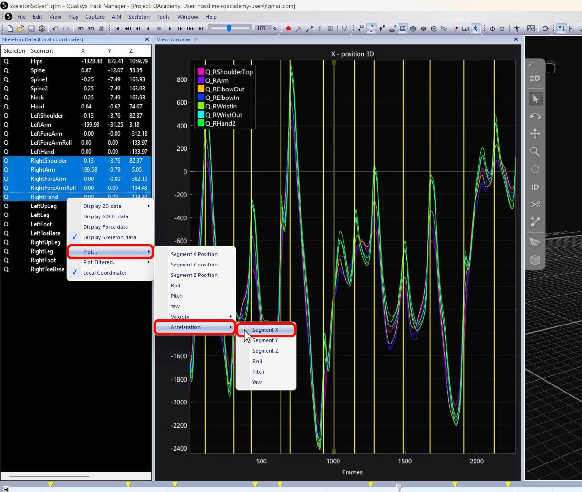
Task: Toggle skeleton display icon
Action: click(476, 29)
